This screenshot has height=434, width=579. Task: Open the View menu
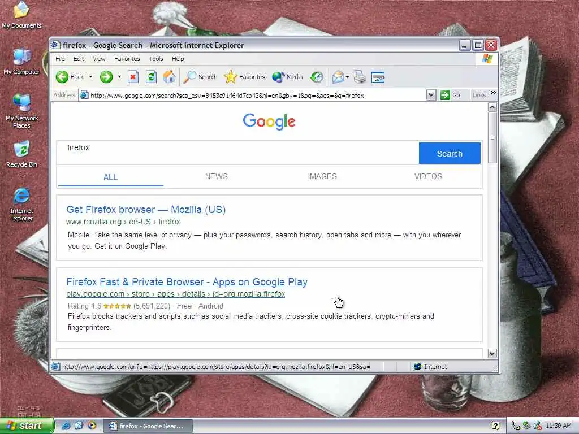pos(99,59)
